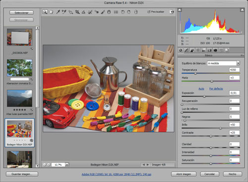Toggle full screen mode icon
This screenshot has height=182, width=248.
pos(172,12)
